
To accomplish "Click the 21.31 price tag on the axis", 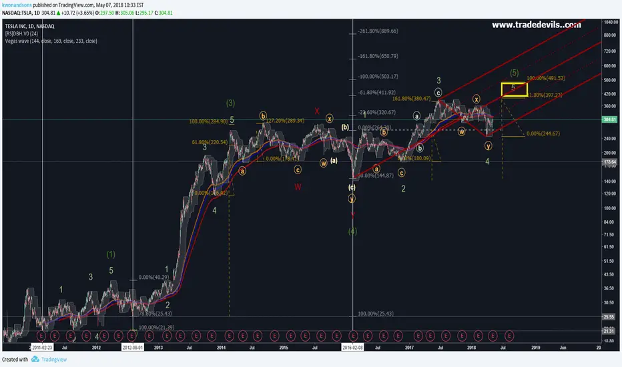I will [x=610, y=331].
